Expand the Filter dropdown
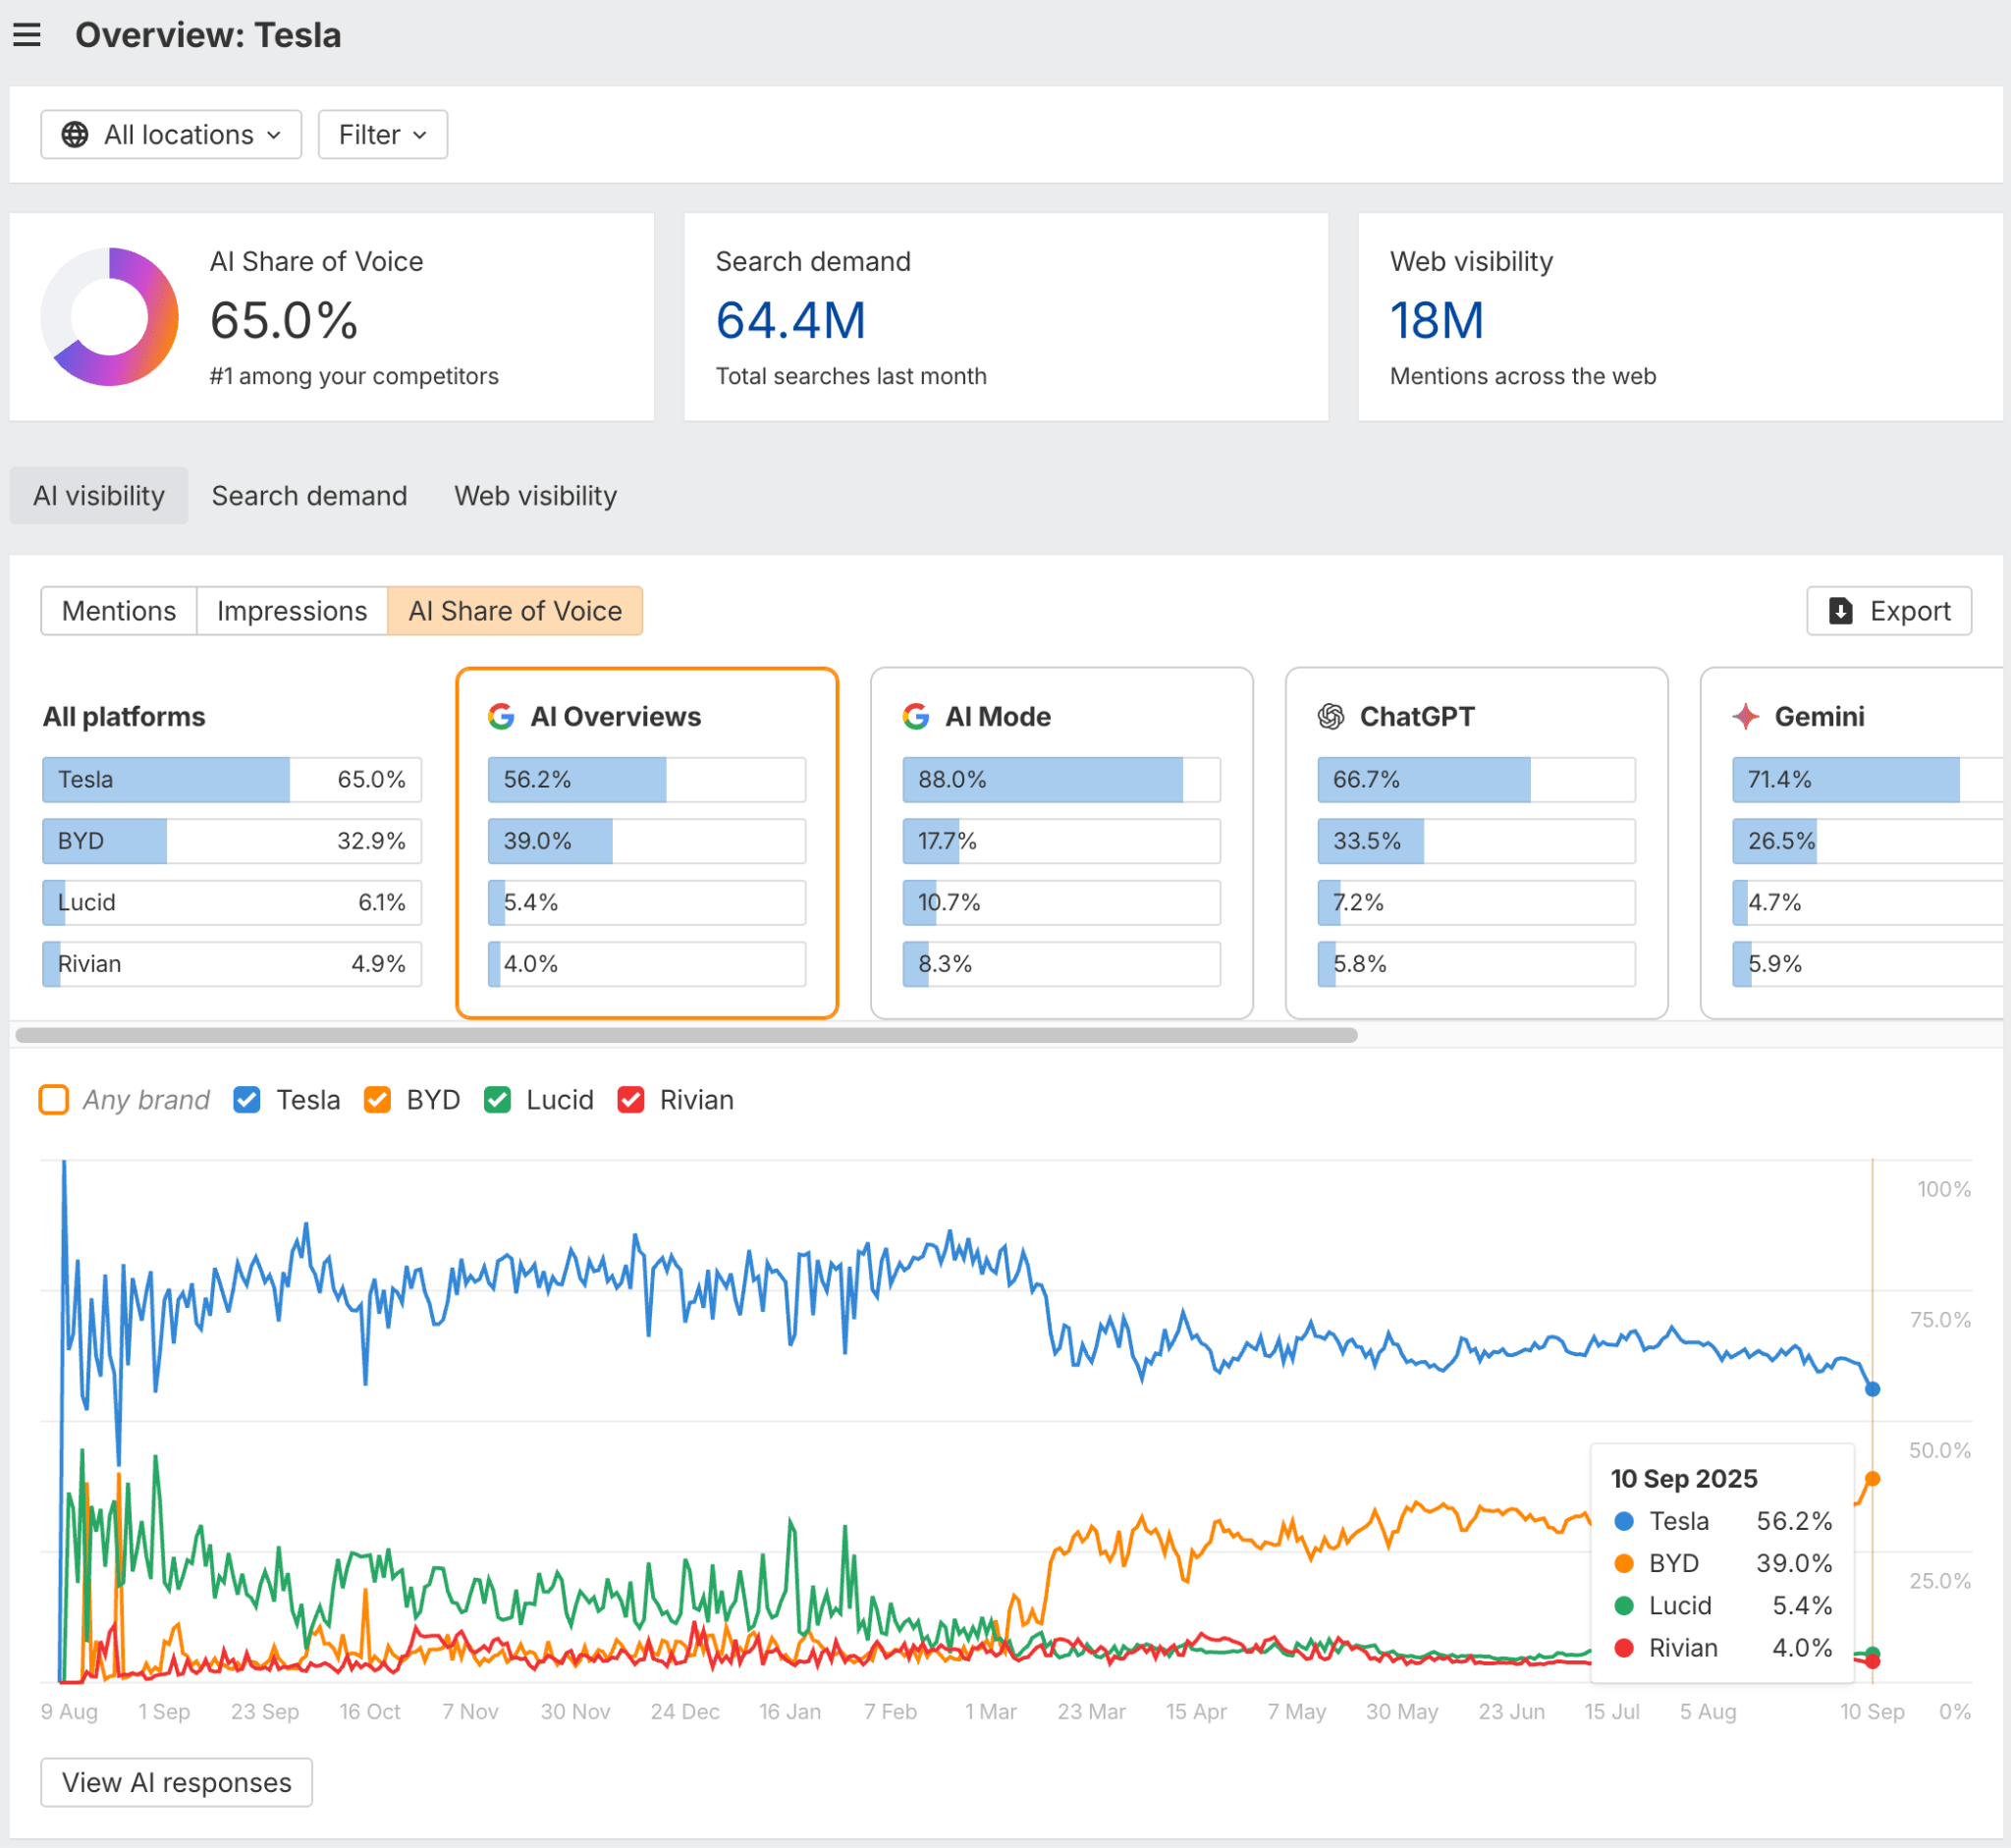The image size is (2011, 1848). tap(381, 134)
